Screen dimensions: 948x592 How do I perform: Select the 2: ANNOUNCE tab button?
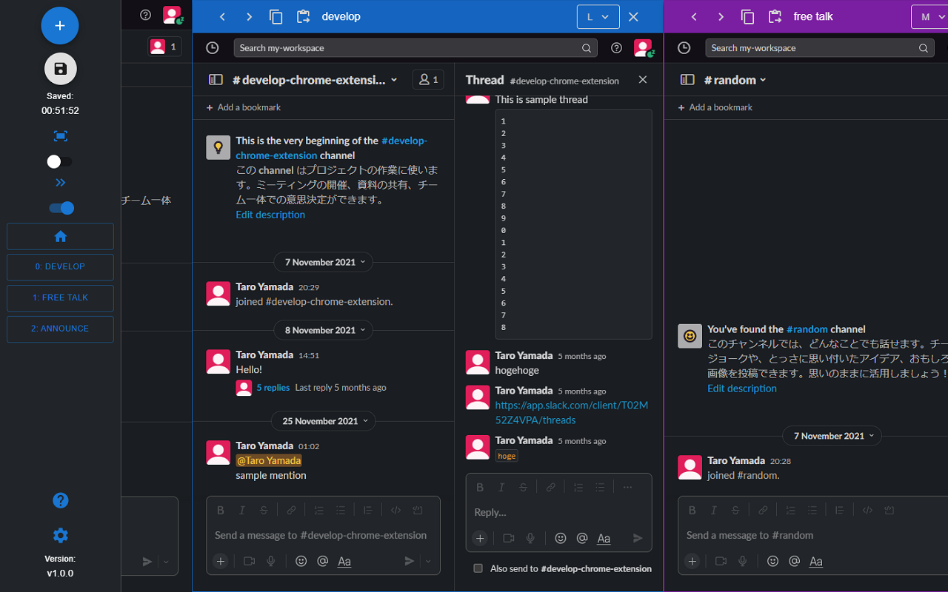pos(61,329)
